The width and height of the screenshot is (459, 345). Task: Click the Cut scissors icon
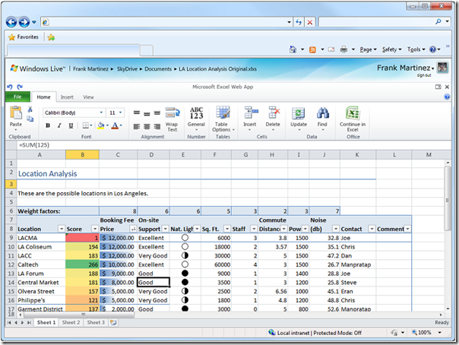(x=30, y=109)
